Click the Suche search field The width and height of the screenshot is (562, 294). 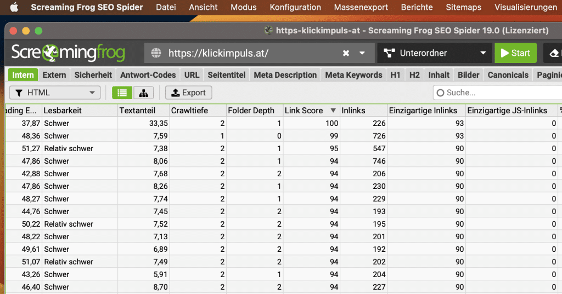[x=497, y=93]
